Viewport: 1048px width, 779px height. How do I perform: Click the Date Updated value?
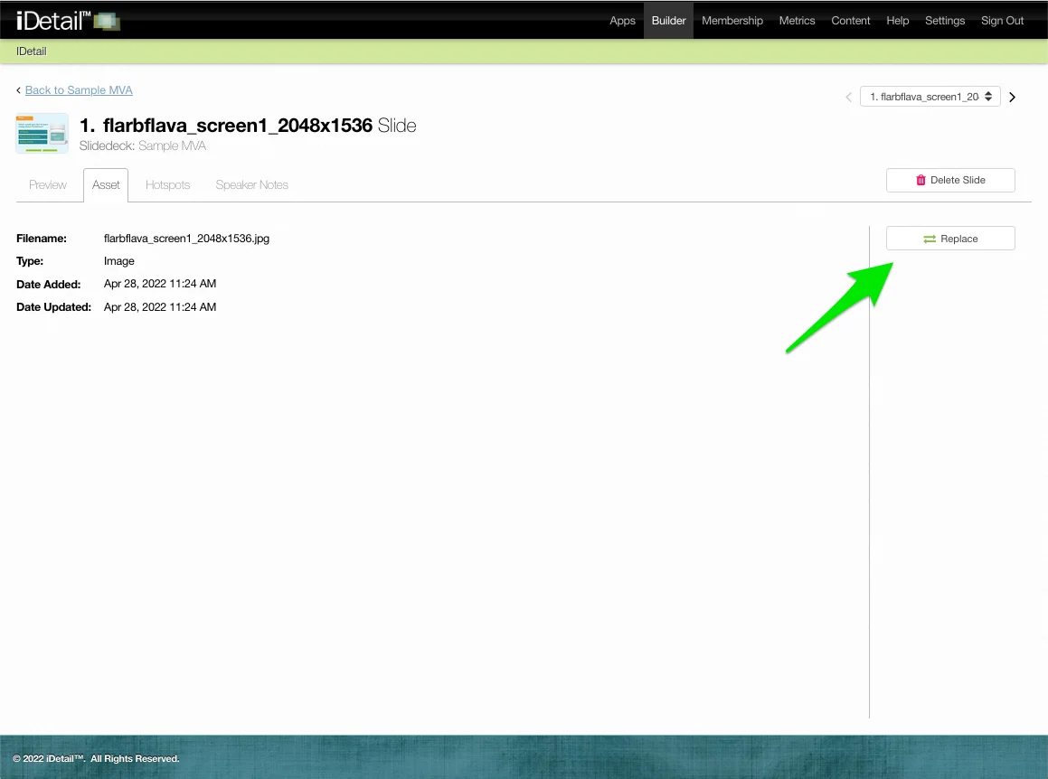(x=160, y=307)
